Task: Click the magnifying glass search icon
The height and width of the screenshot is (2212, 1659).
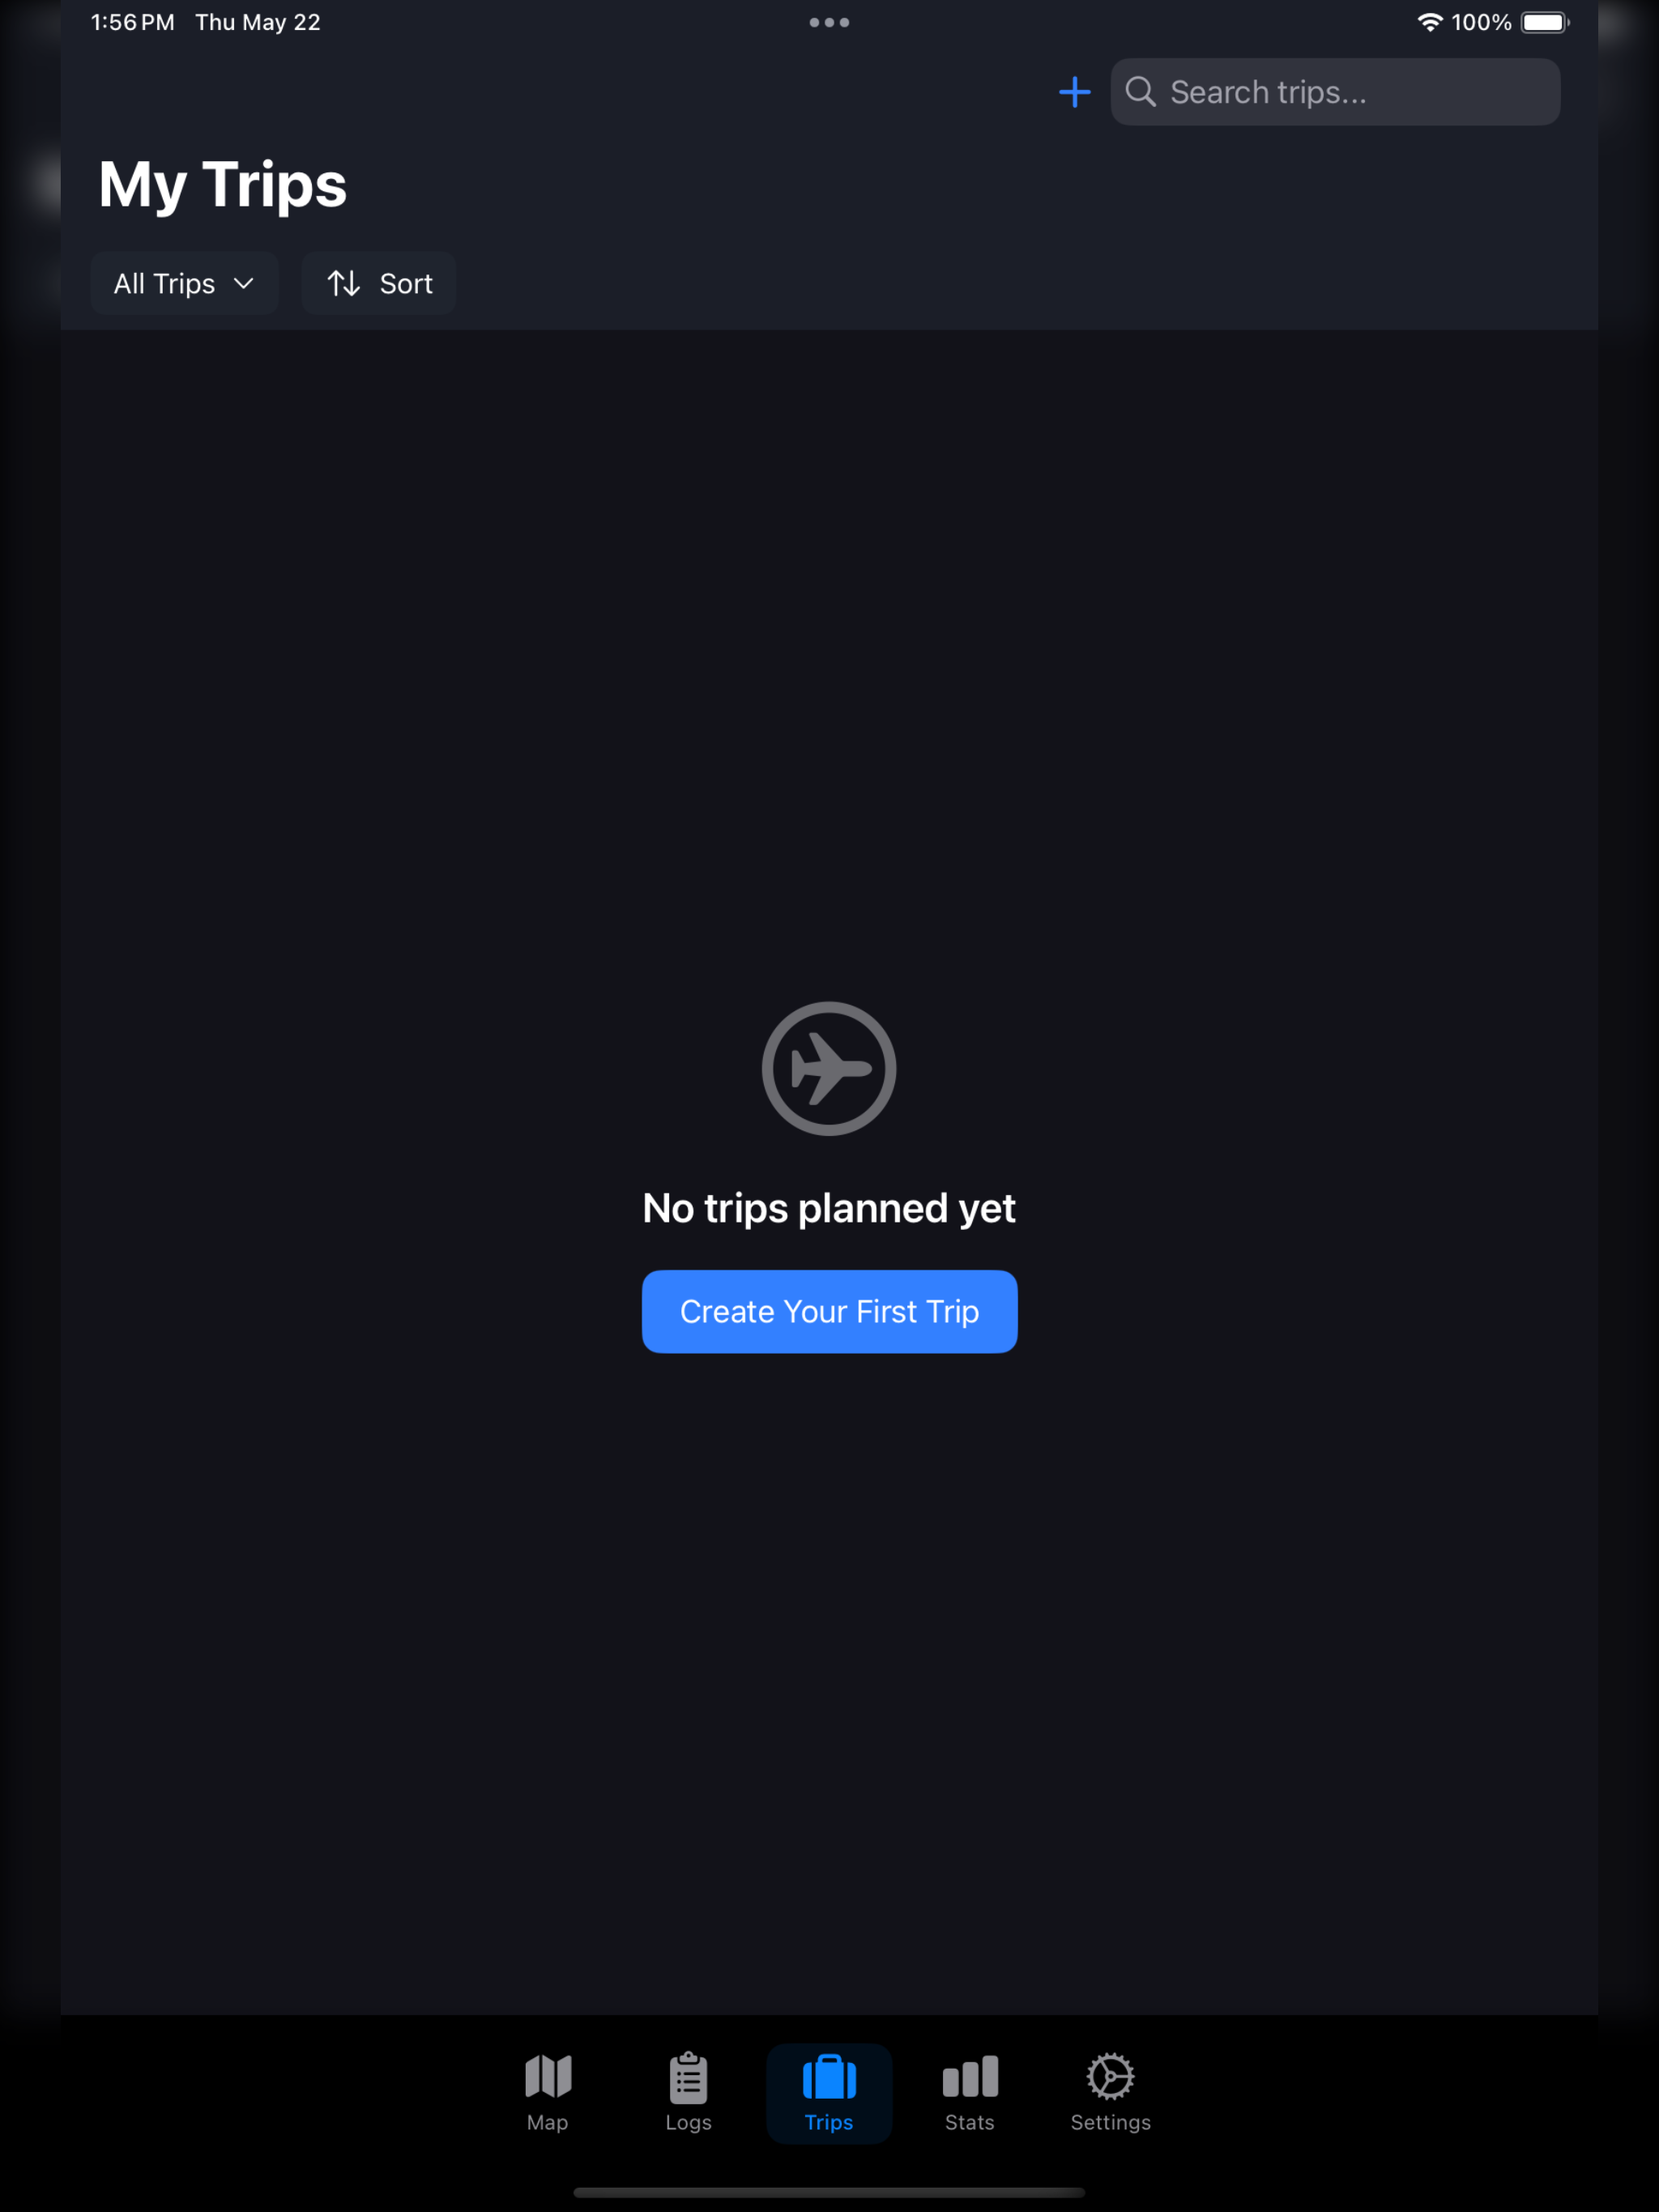Action: pos(1141,92)
